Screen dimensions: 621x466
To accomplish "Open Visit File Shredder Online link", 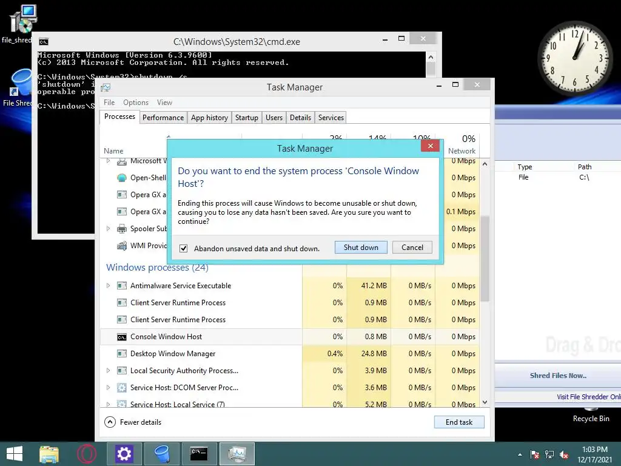I will point(588,397).
